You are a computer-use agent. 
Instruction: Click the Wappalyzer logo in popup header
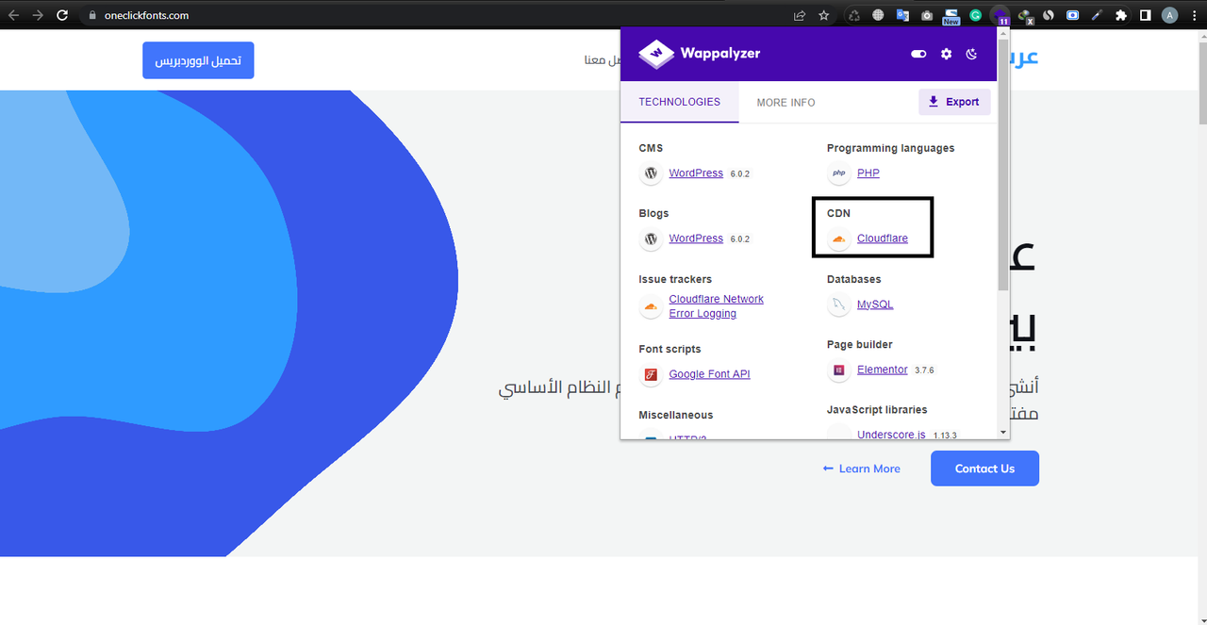[x=700, y=54]
